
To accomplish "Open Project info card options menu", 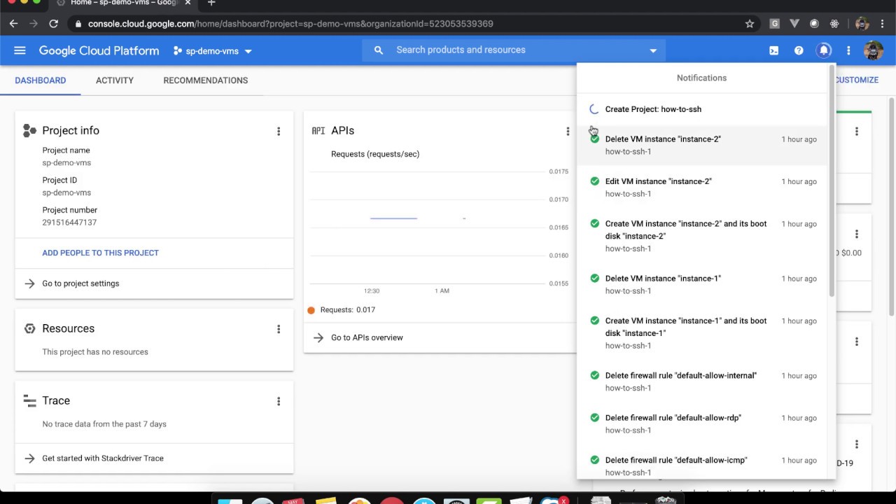I will point(279,131).
